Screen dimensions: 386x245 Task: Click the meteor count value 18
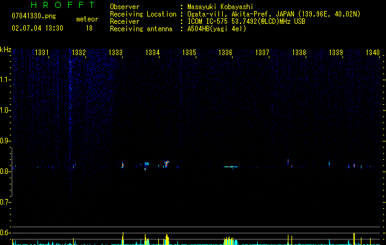(x=89, y=28)
